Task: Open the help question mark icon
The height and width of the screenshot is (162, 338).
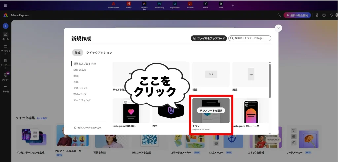Action: pos(324,15)
